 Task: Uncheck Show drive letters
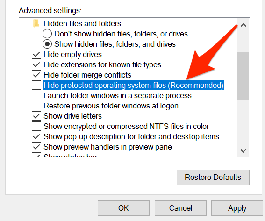click(x=36, y=116)
